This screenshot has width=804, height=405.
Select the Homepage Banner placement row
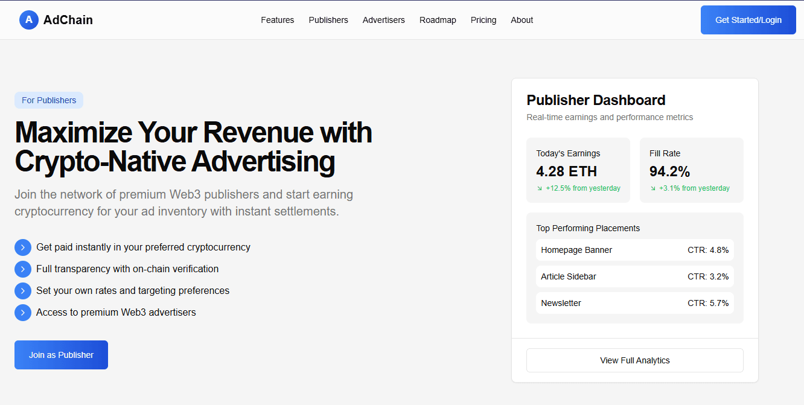634,250
